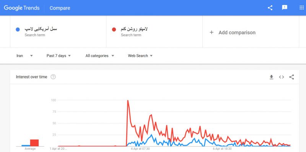Click the red peak point at 100

pyautogui.click(x=128, y=100)
